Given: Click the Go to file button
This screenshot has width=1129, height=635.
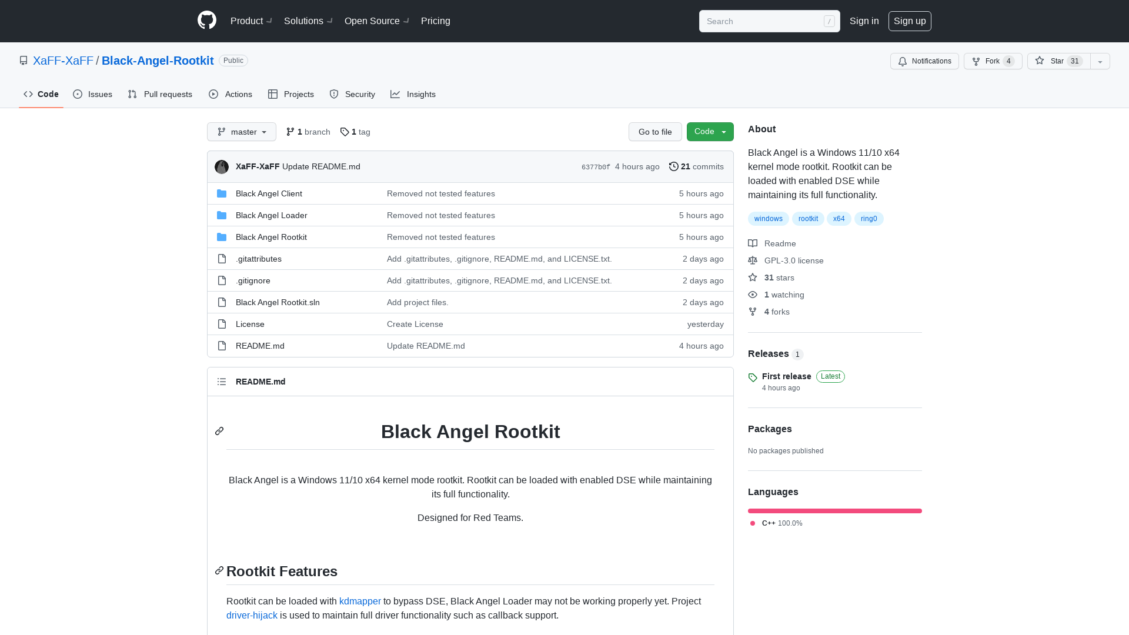Looking at the screenshot, I should pyautogui.click(x=655, y=132).
